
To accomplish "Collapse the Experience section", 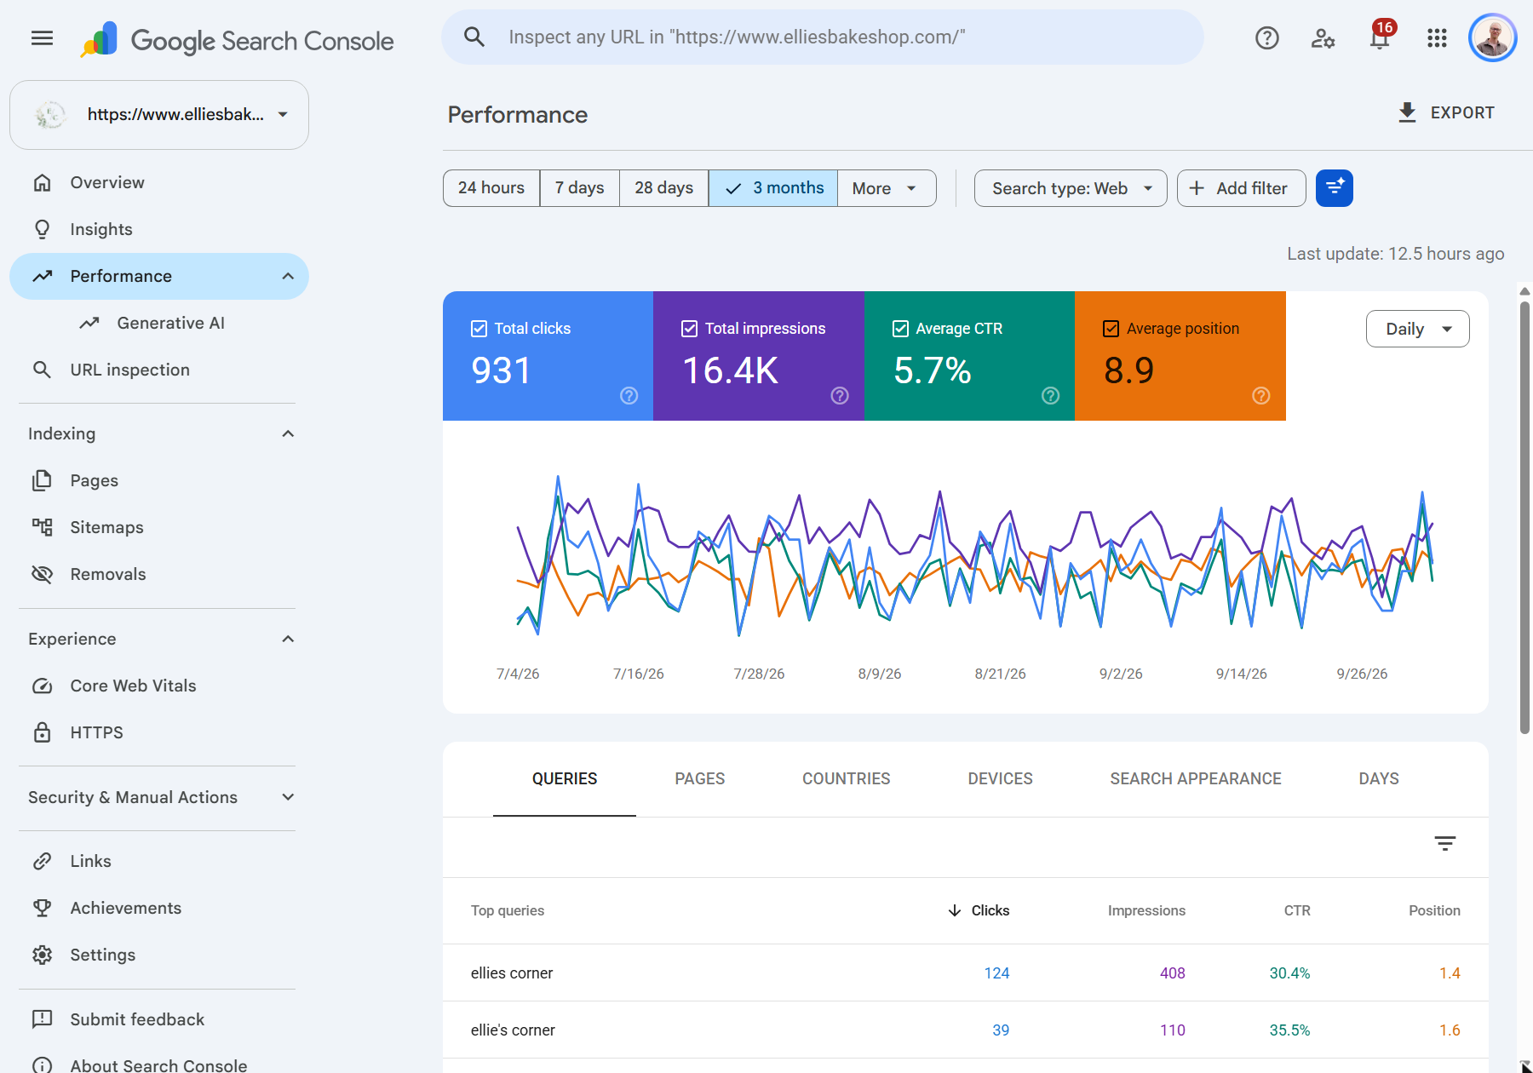I will (288, 639).
